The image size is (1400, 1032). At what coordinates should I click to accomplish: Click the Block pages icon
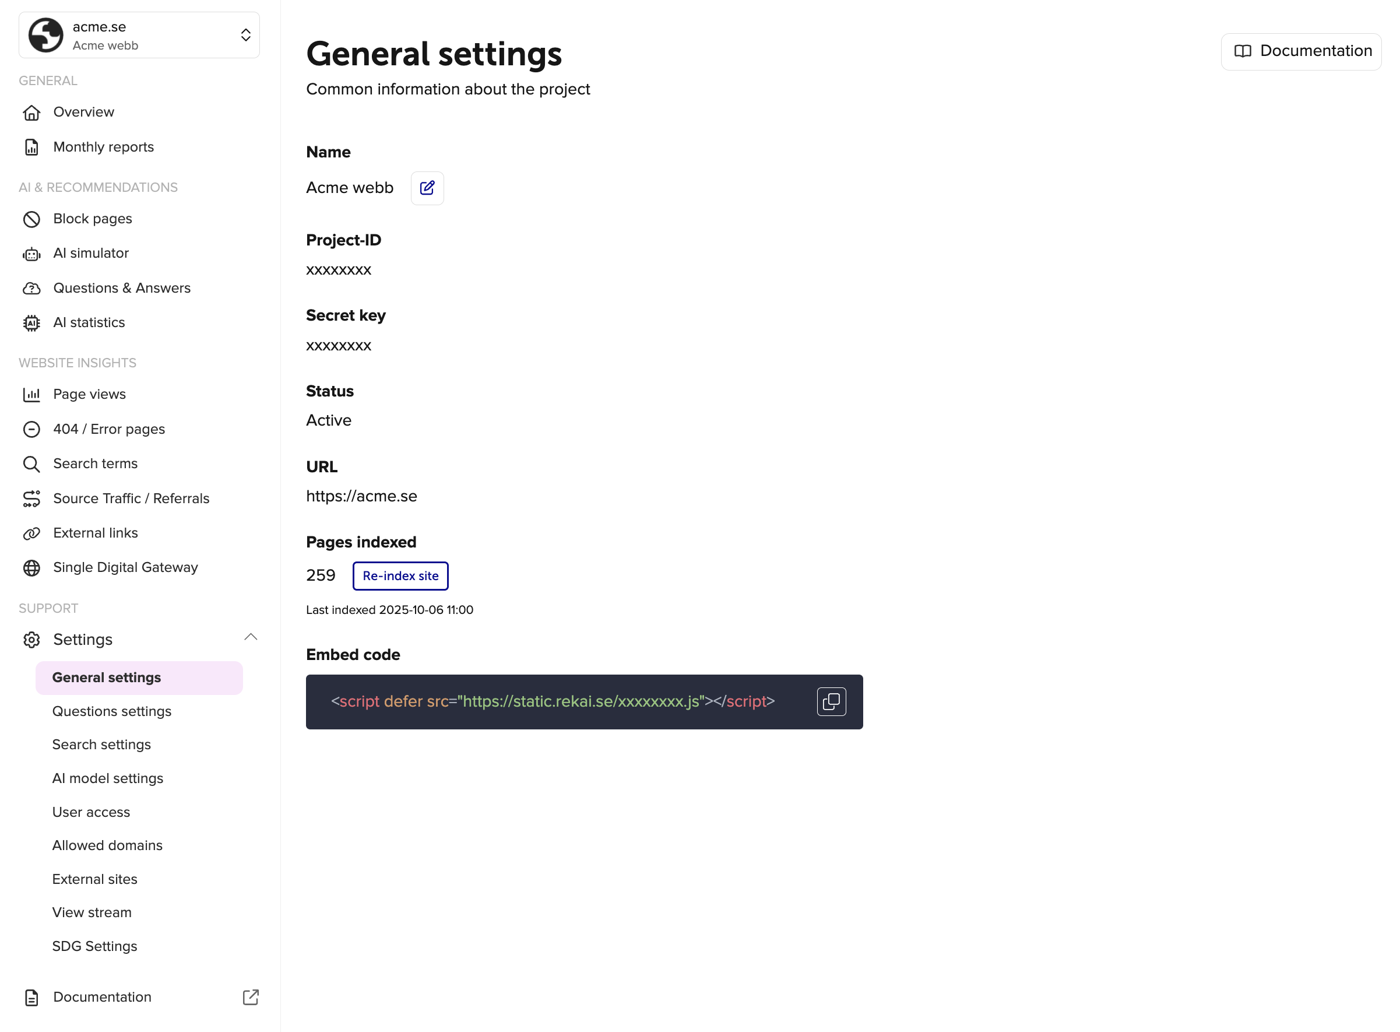coord(31,219)
